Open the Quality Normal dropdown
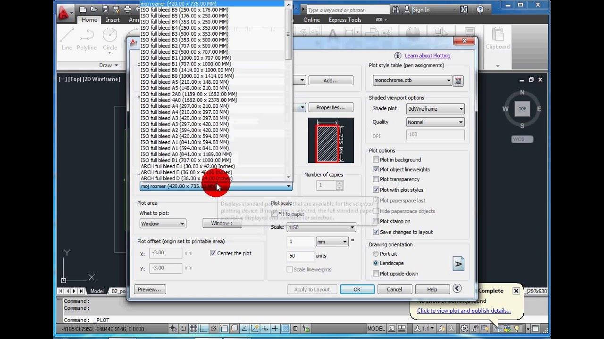The height and width of the screenshot is (339, 604). coord(435,122)
